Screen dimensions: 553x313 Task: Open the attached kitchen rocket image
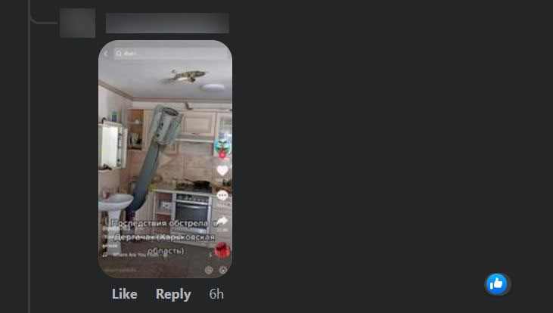coord(165,159)
